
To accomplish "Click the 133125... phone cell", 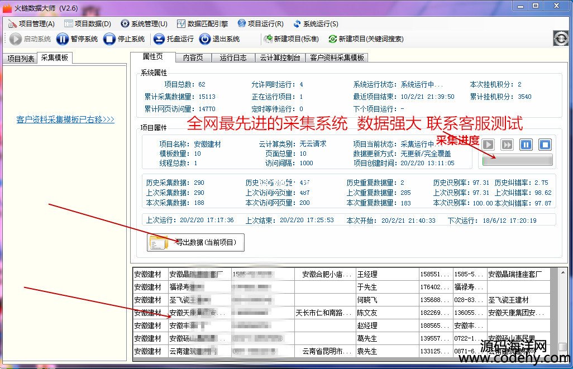I will pyautogui.click(x=436, y=351).
